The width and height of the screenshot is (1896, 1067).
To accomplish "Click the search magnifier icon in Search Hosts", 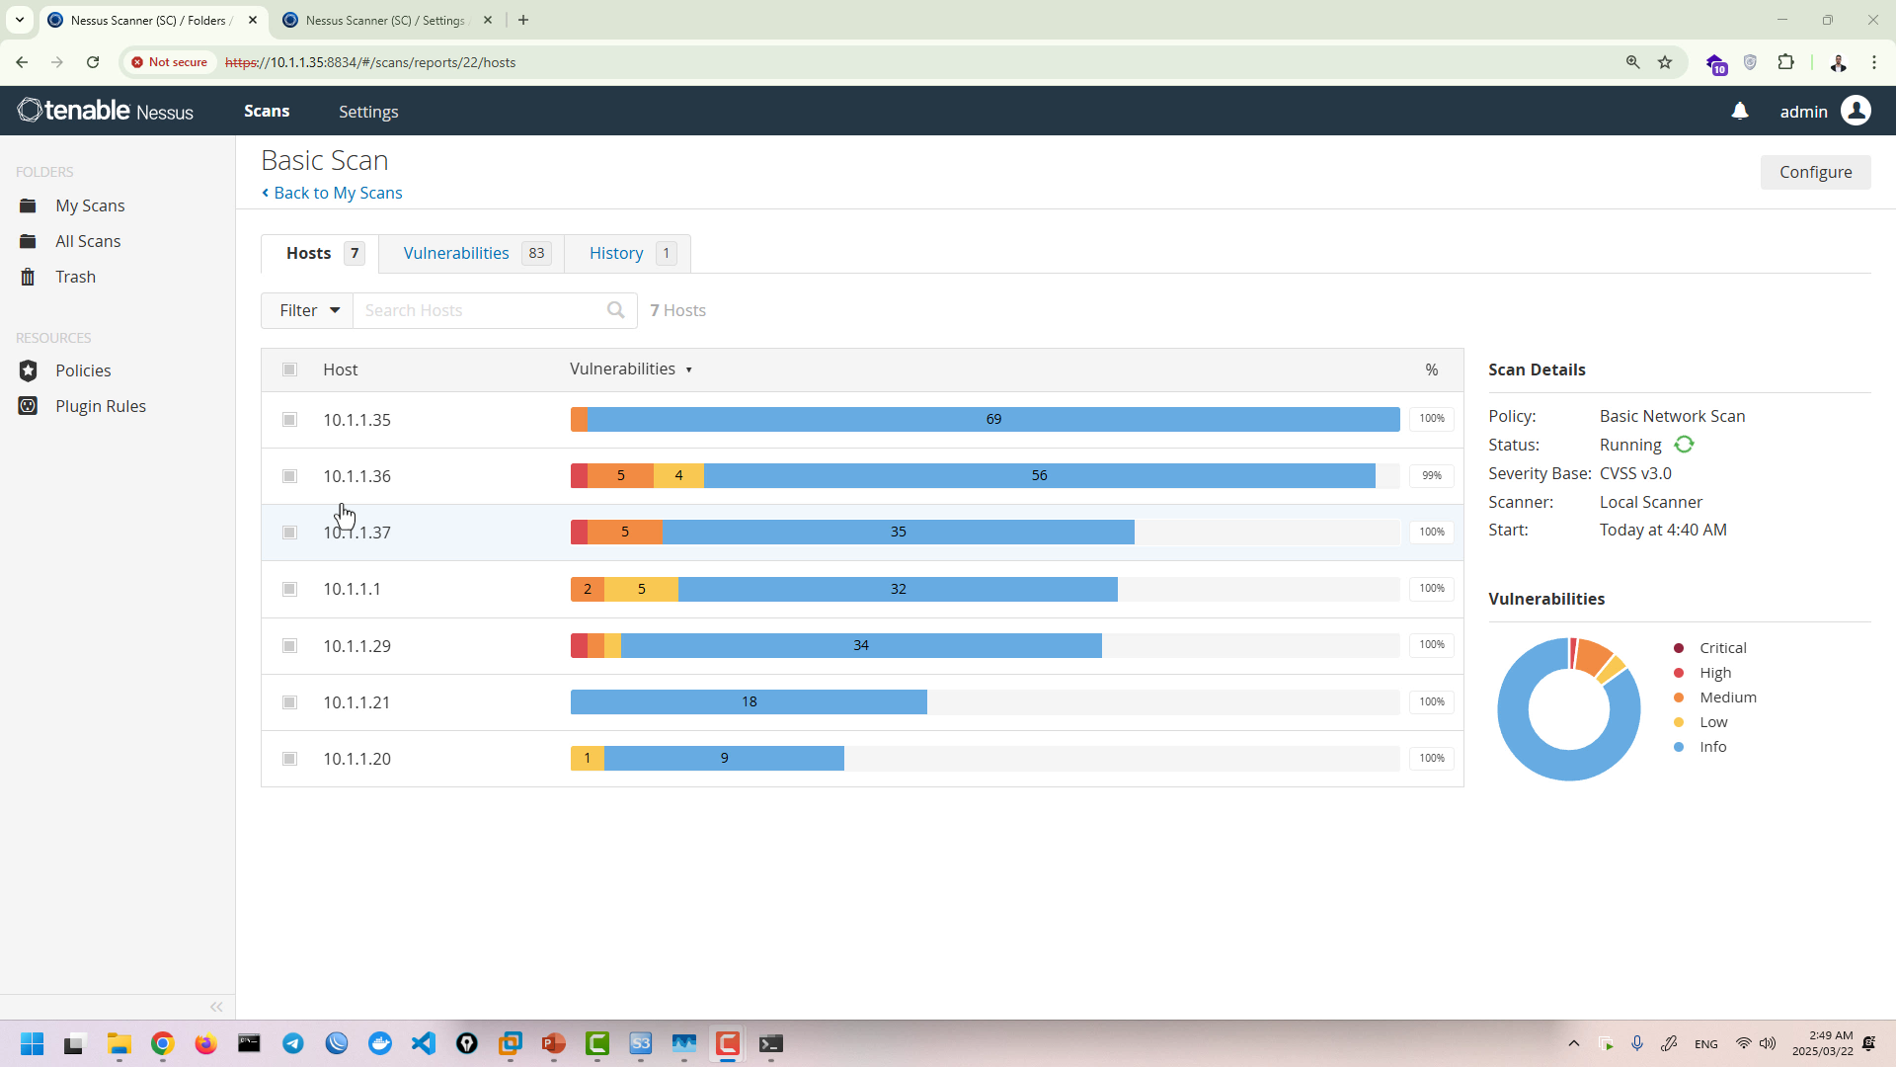I will tap(615, 310).
